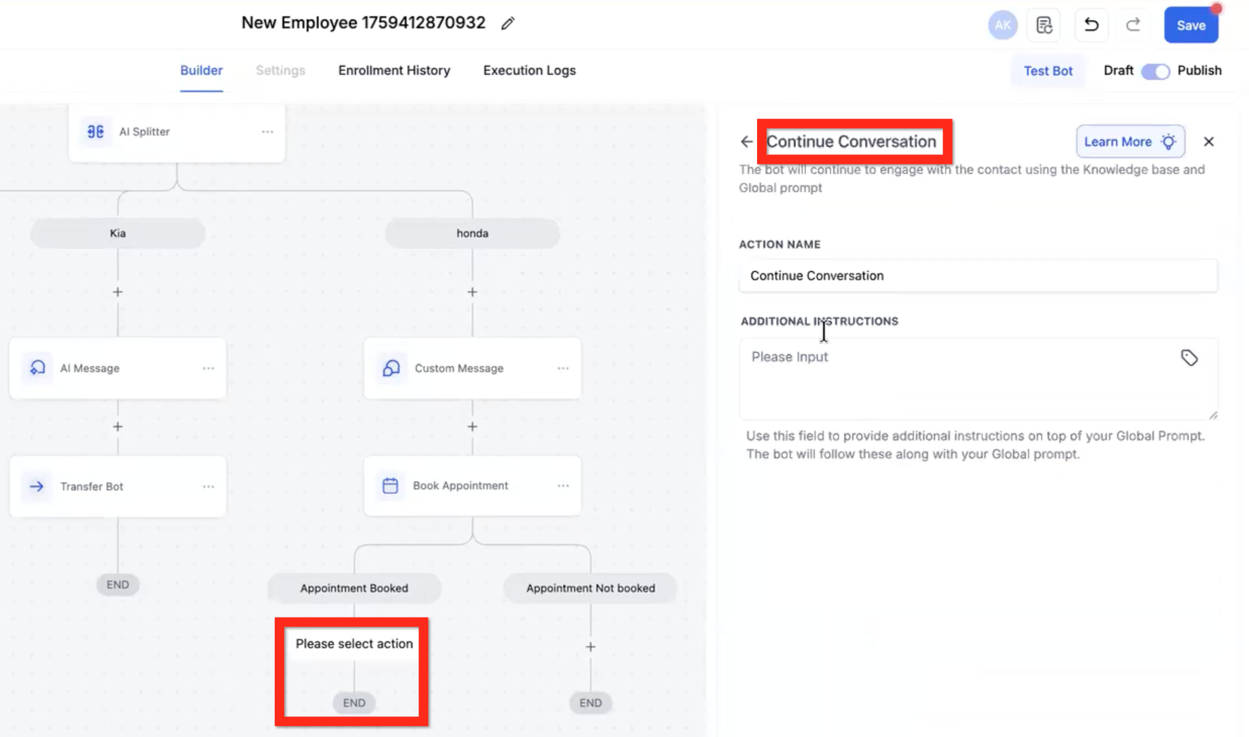Click the Learn More button
Image resolution: width=1249 pixels, height=737 pixels.
coord(1130,142)
